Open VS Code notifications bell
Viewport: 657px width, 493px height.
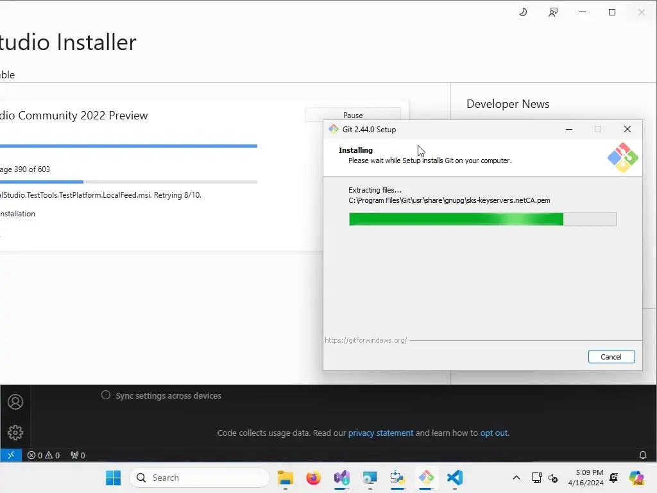(x=643, y=455)
